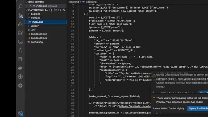The height and width of the screenshot is (117, 208).
Task: Click line number 34 in gutter
Action: (72, 96)
